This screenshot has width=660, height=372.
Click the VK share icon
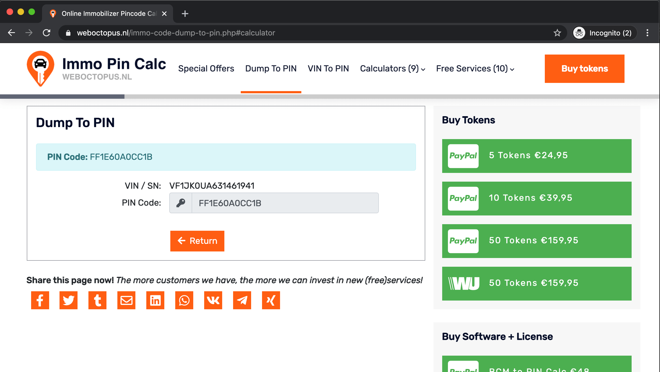[213, 300]
